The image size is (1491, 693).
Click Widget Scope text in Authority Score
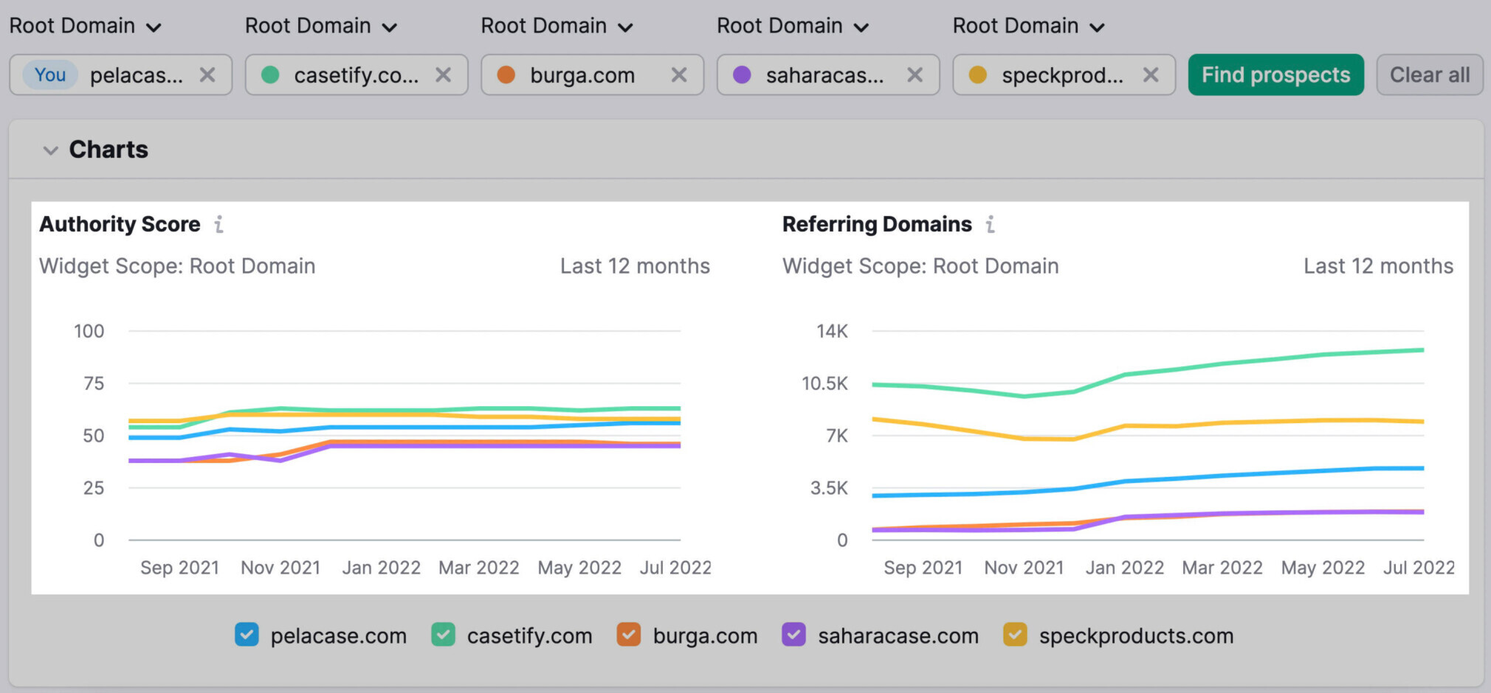[x=177, y=265]
